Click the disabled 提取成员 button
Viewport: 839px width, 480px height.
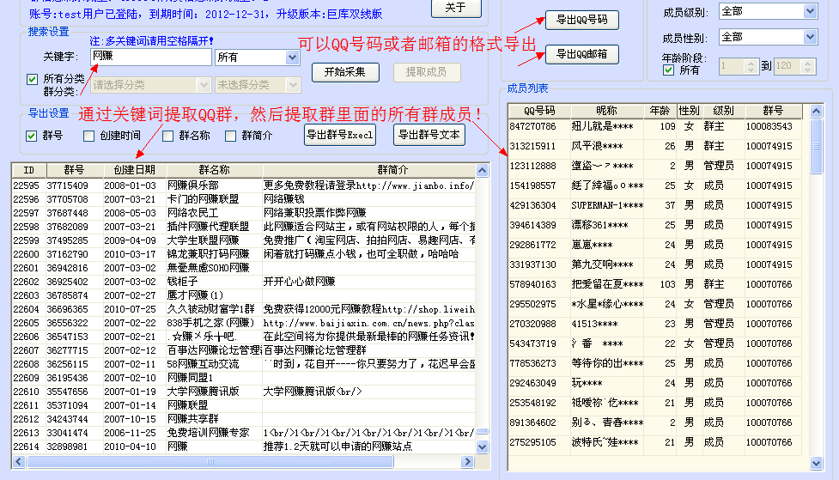pos(427,72)
